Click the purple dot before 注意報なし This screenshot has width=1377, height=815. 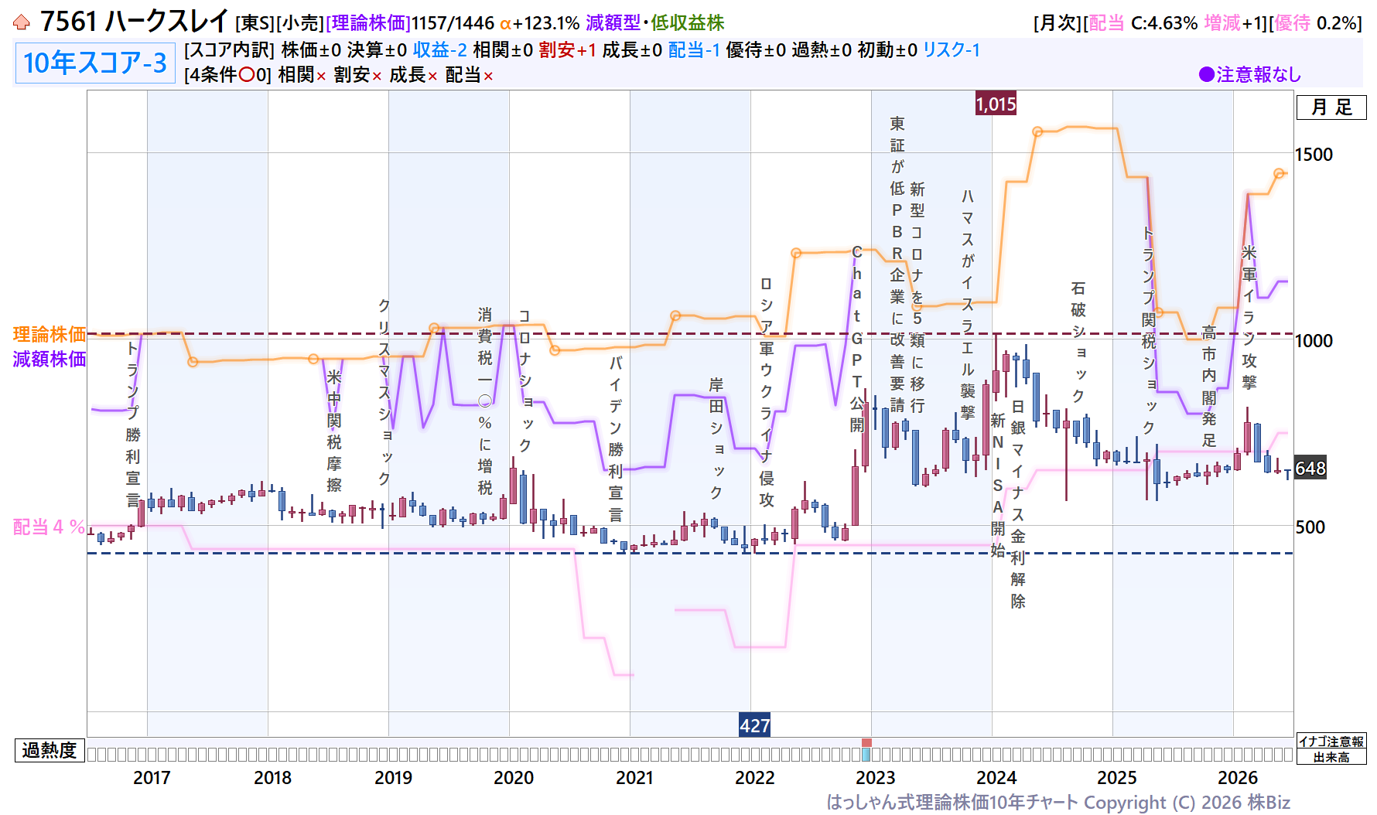[x=1206, y=74]
